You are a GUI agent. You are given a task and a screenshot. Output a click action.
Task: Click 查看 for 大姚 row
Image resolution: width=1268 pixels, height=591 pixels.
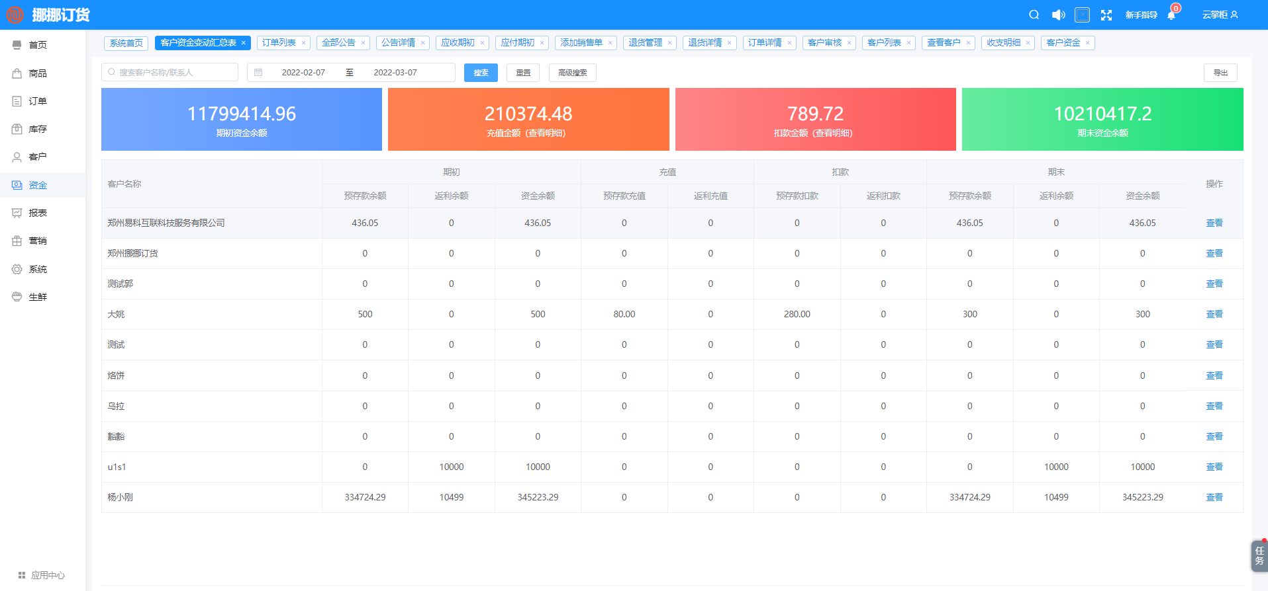(x=1214, y=314)
